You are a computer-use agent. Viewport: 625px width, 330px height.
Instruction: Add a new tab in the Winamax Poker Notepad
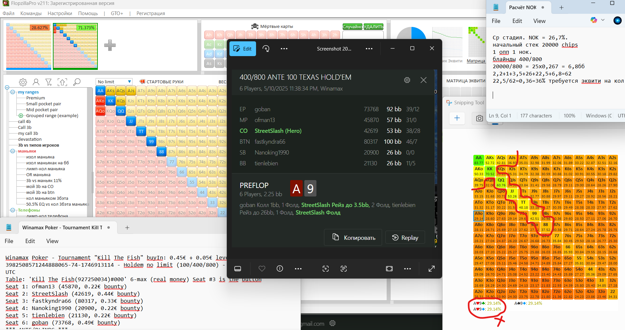pos(127,227)
